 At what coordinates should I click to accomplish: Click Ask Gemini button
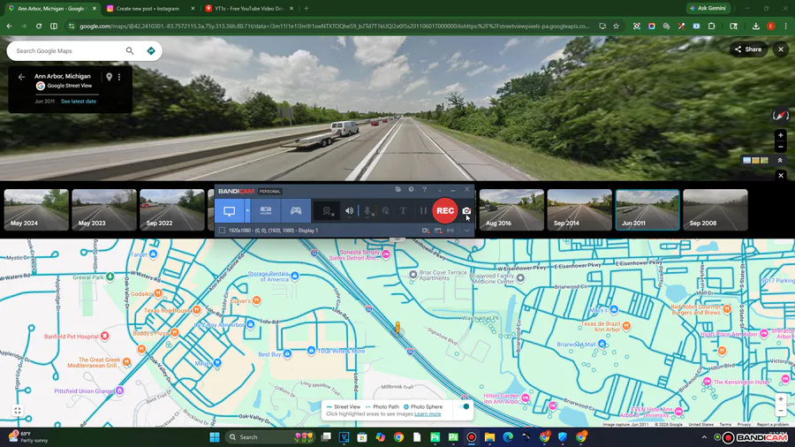click(708, 8)
